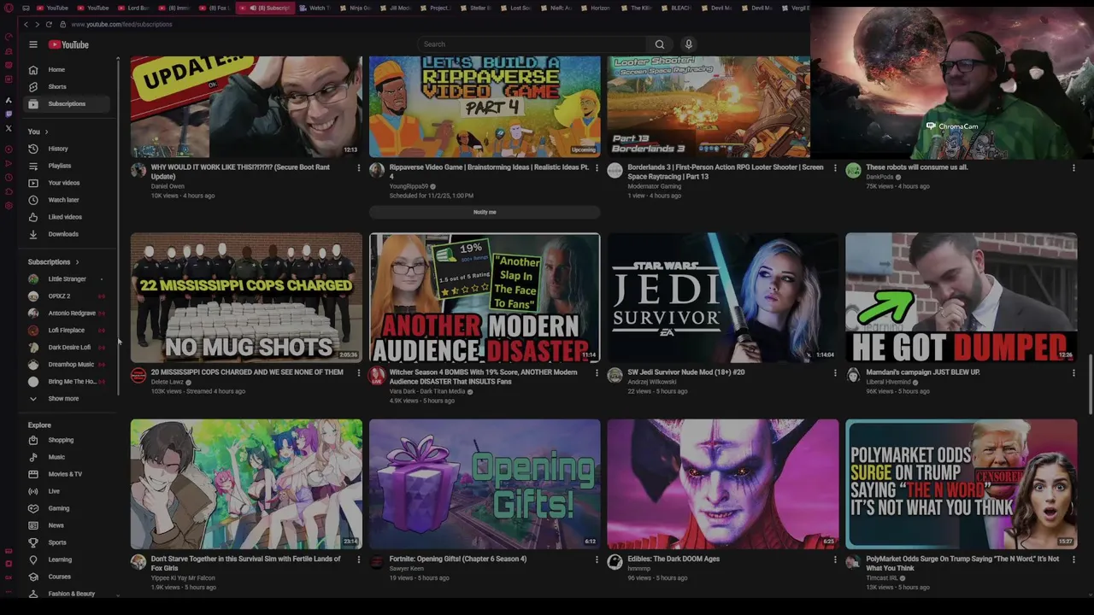Screen dimensions: 1094x615
Task: Open Don't Starve Together video title
Action: 245,564
